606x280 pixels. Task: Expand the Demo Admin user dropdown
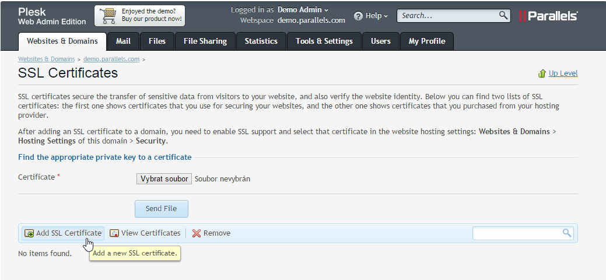[303, 9]
